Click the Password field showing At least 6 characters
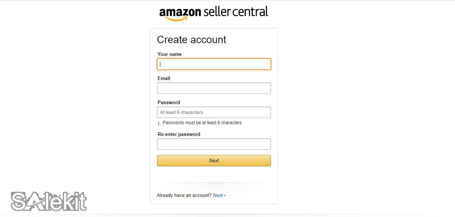455x217 pixels. coord(214,112)
